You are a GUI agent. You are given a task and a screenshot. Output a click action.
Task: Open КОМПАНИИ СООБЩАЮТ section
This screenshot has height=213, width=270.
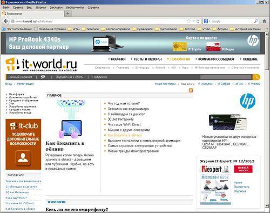click(x=216, y=59)
